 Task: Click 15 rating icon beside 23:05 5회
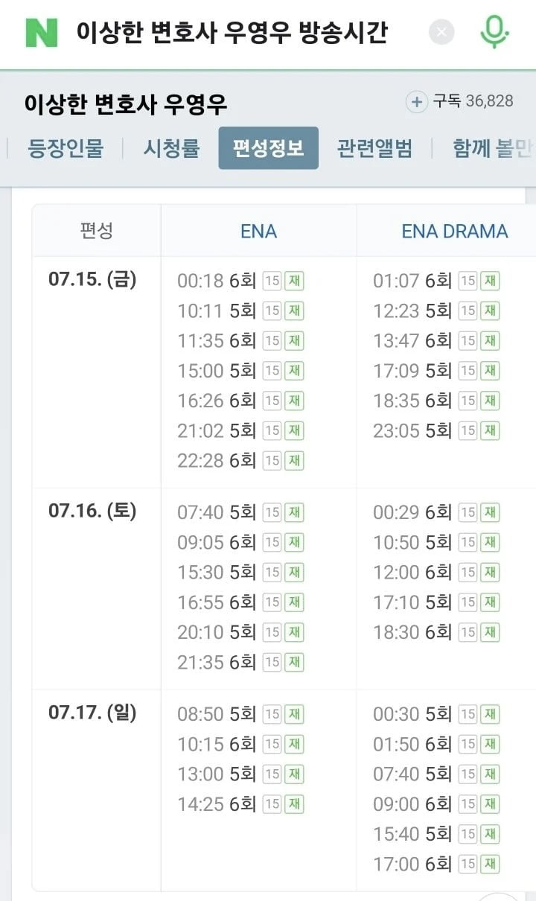pos(468,430)
